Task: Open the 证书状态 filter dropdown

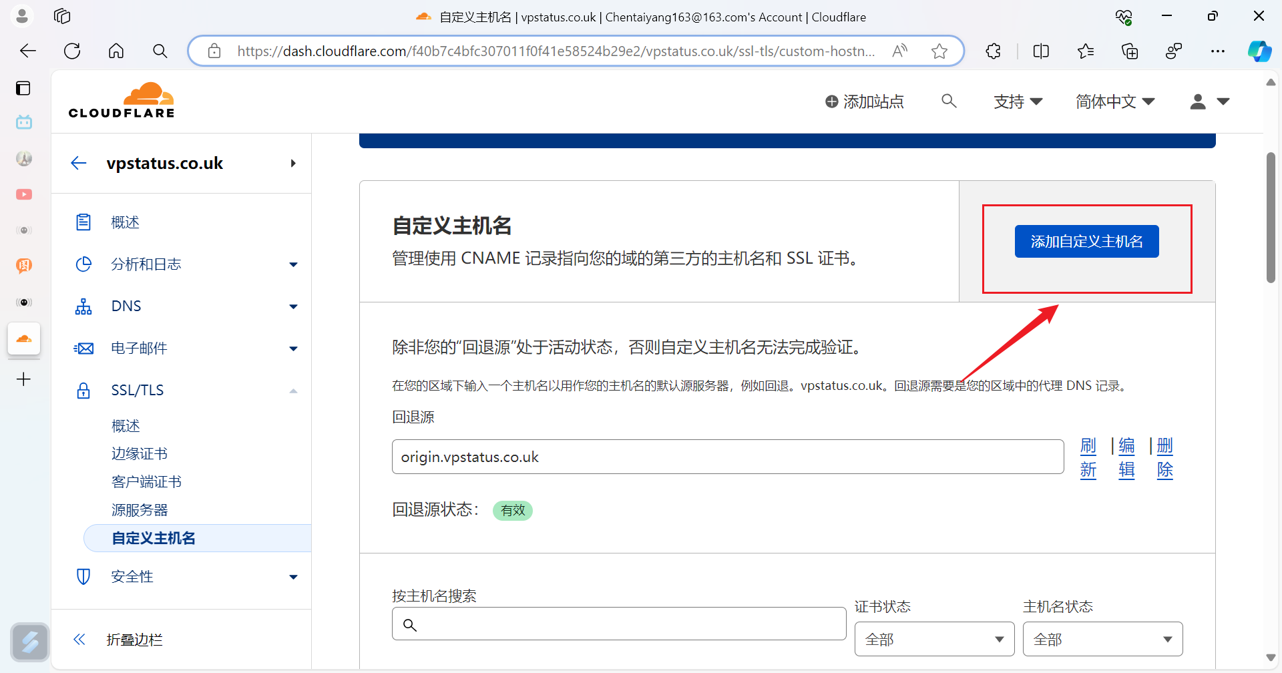Action: (x=934, y=639)
